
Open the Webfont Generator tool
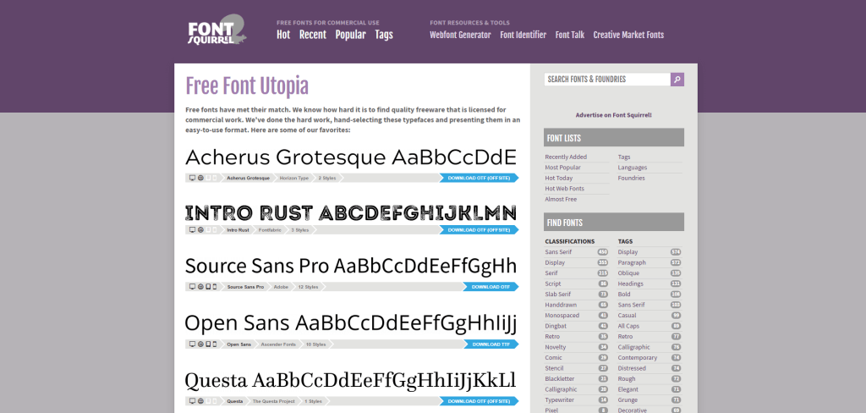pyautogui.click(x=460, y=35)
